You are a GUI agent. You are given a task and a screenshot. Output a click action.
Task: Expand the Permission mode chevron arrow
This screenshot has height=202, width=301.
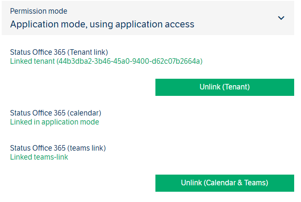[x=281, y=18]
